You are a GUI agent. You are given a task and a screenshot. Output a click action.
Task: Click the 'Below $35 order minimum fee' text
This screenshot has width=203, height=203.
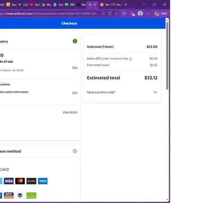(107, 59)
